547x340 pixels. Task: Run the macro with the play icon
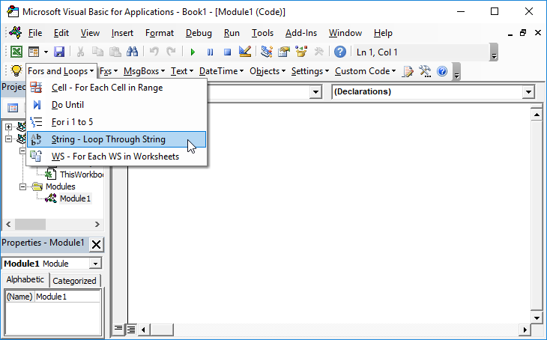[193, 52]
